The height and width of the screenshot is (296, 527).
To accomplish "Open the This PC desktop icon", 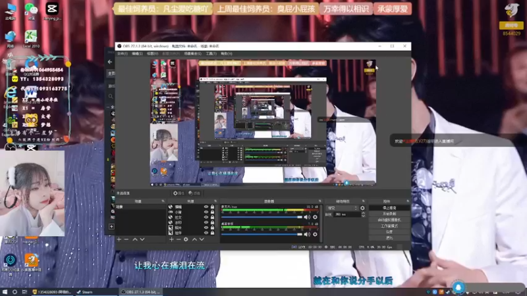I will point(11,11).
